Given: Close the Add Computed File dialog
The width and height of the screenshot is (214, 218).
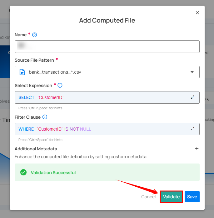Looking at the screenshot, I should click(197, 13).
